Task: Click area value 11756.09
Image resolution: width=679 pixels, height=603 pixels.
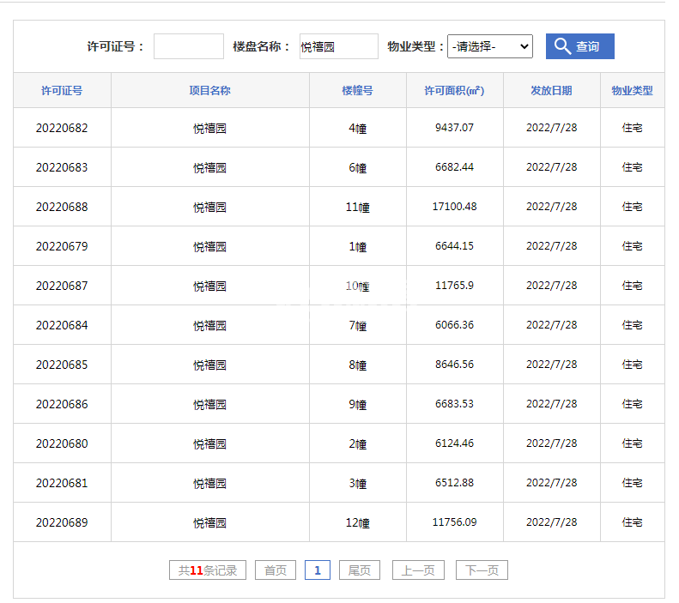Action: click(454, 522)
